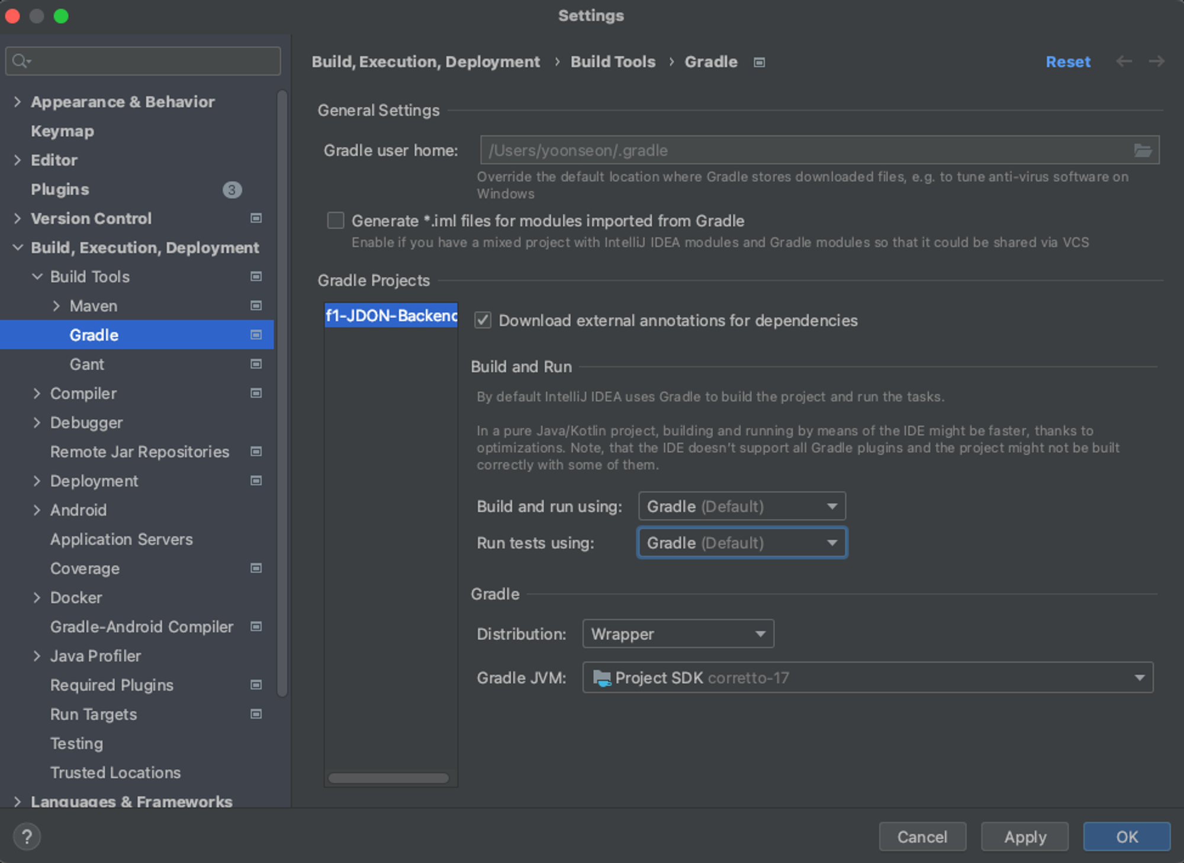The image size is (1184, 863).
Task: Click the back navigation arrow
Action: 1124,62
